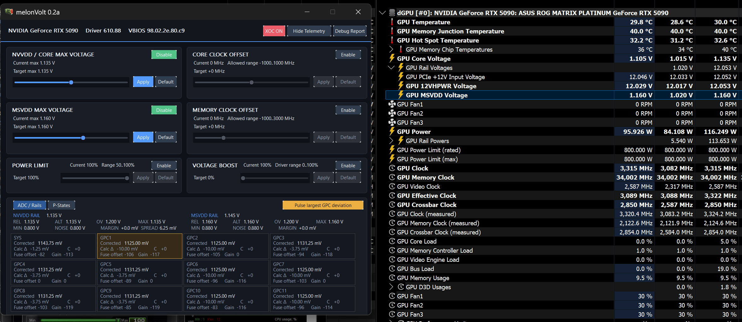This screenshot has width=742, height=322.
Task: Disable NVVDD / Core Max Voltage control
Action: click(164, 55)
